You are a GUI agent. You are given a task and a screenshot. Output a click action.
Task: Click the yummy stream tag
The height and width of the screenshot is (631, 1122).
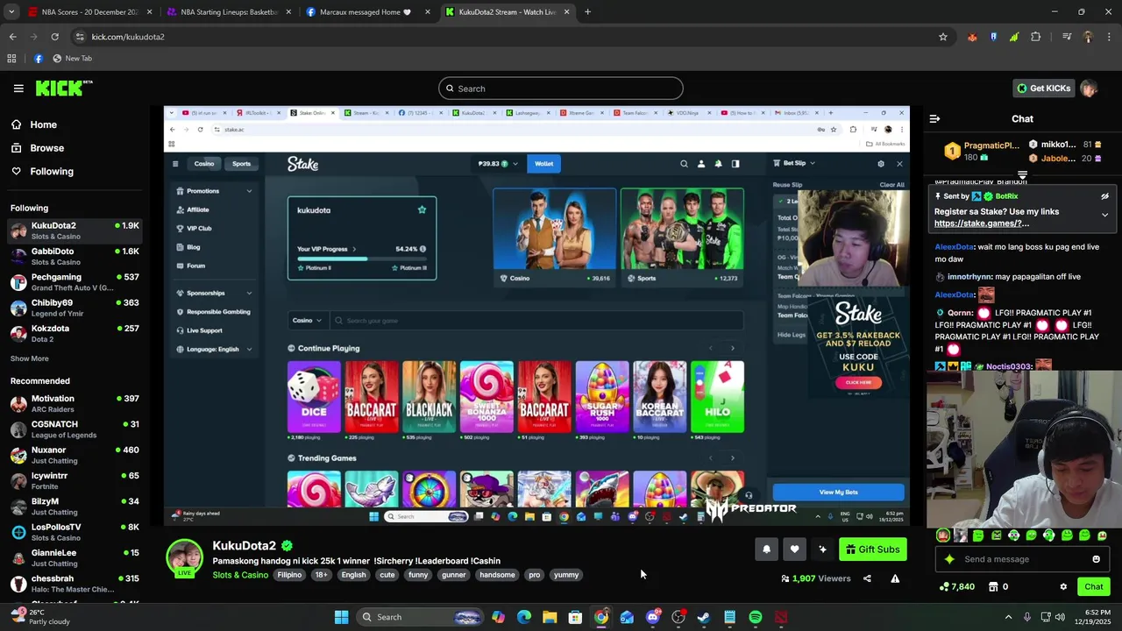click(566, 575)
